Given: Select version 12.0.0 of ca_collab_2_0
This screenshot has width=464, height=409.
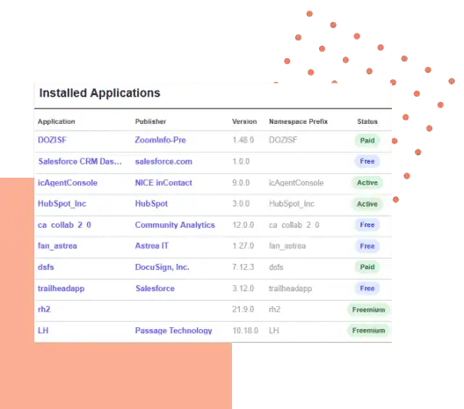Looking at the screenshot, I should click(243, 225).
